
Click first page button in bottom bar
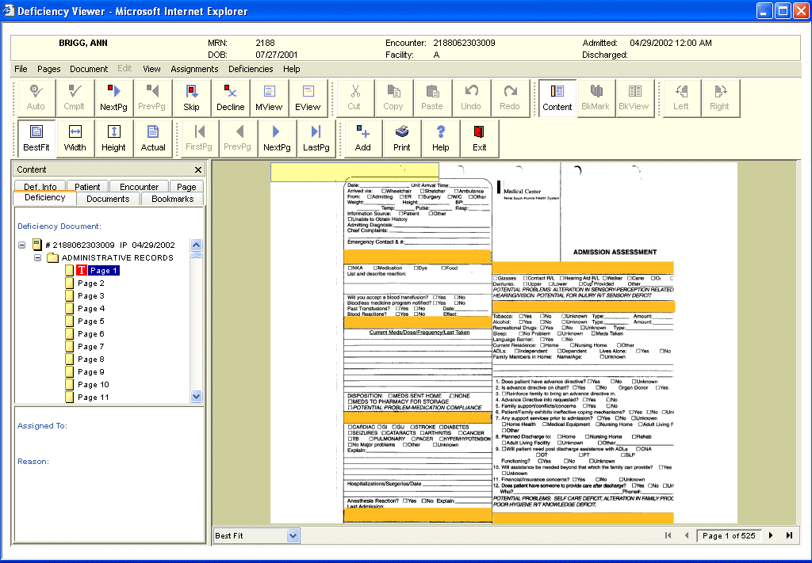[668, 535]
